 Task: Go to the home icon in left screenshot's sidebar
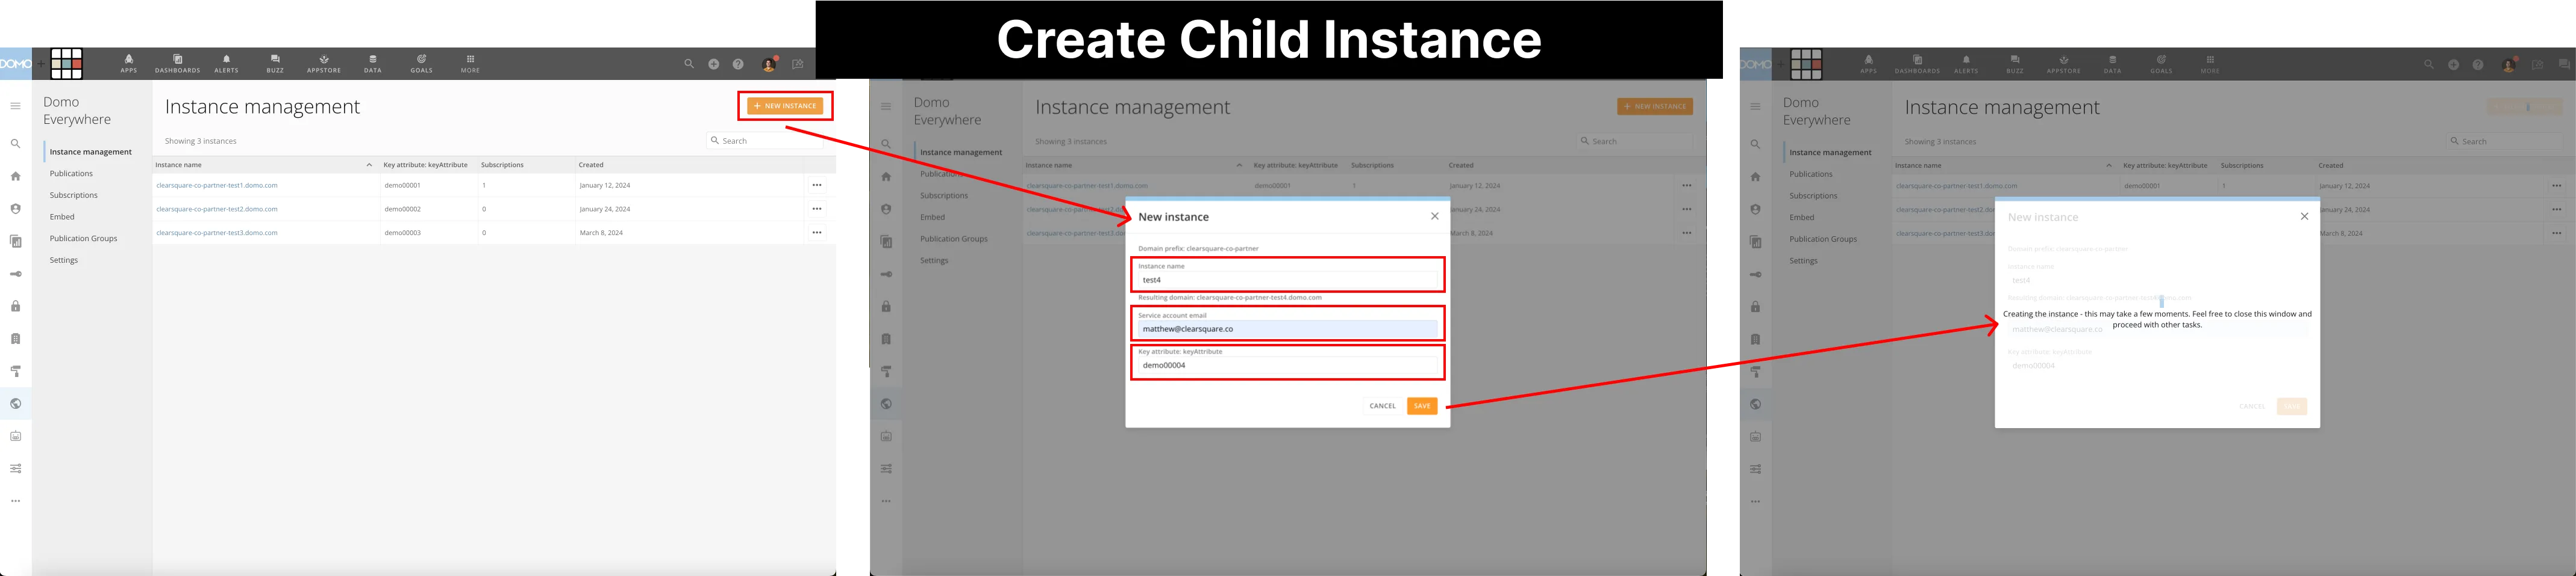tap(16, 177)
